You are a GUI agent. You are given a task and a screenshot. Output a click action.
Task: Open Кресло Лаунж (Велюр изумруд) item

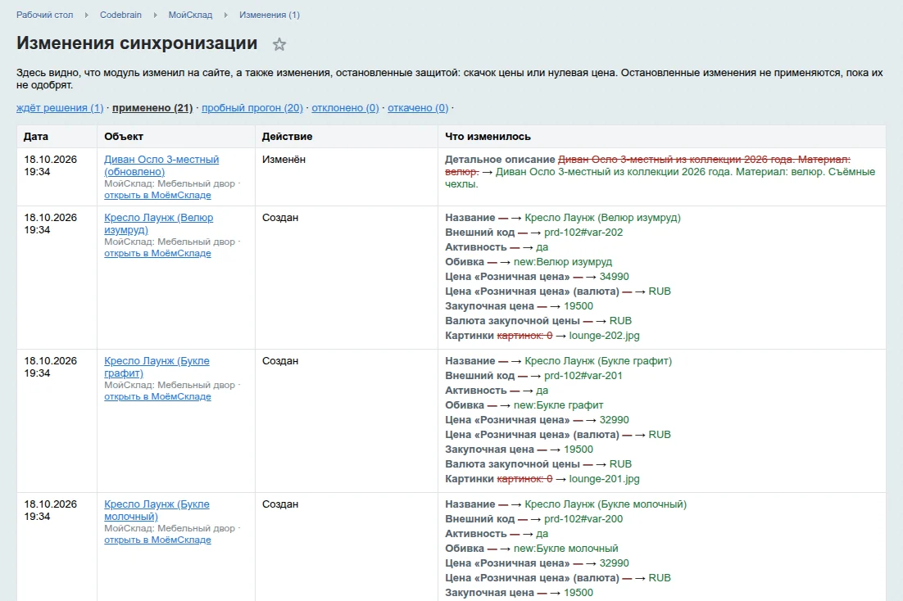[158, 224]
